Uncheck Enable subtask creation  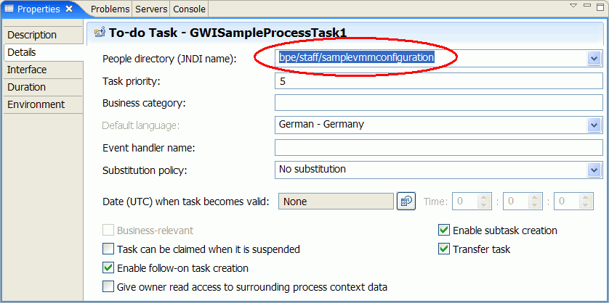point(443,231)
